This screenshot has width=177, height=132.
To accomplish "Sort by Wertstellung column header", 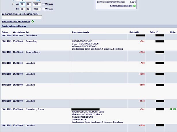I will point(19,32).
